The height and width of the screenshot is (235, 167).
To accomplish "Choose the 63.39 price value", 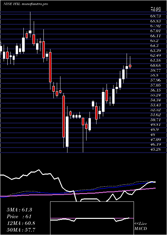I will pos(156,50).
